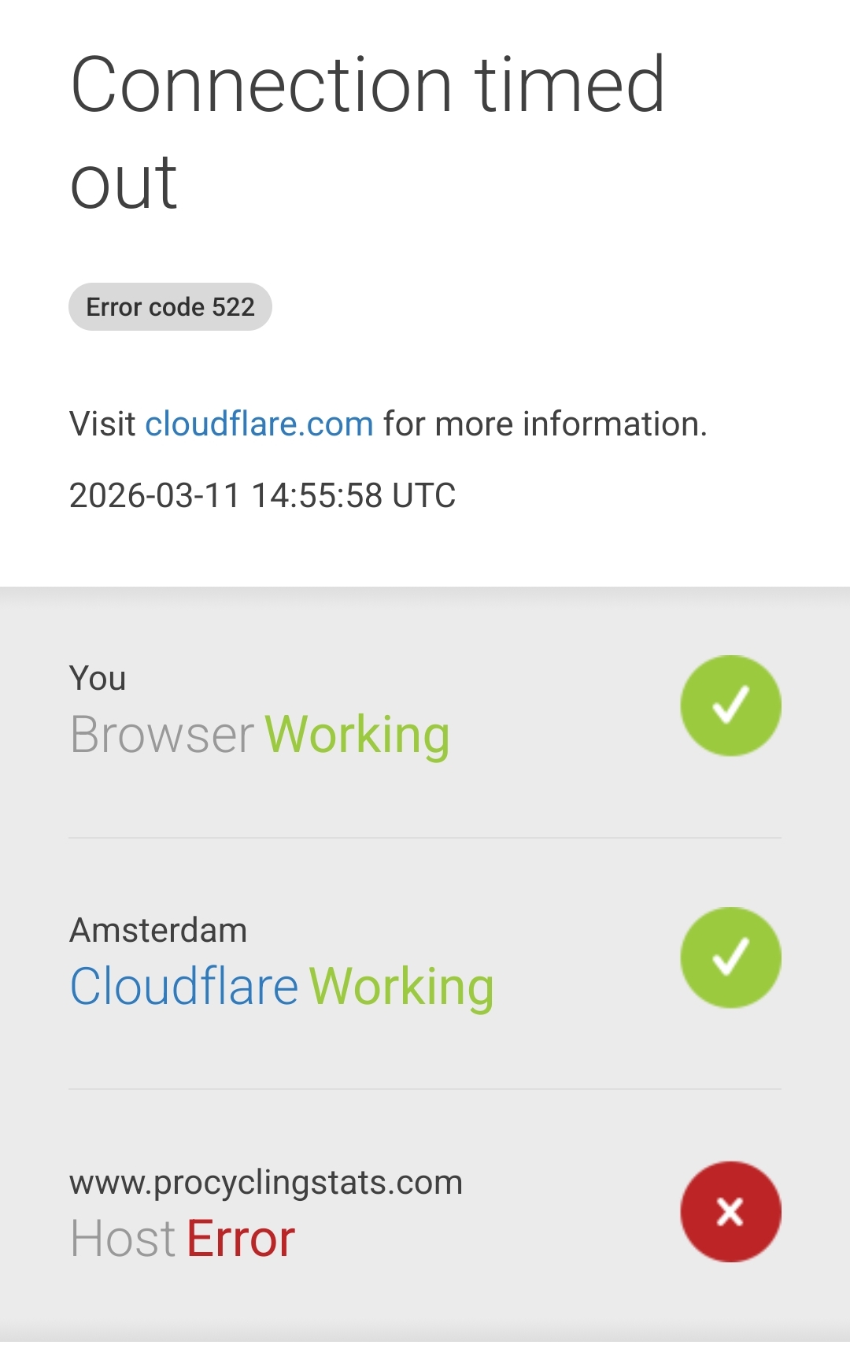
Task: Click the Amsterdam location label
Action: (x=158, y=931)
